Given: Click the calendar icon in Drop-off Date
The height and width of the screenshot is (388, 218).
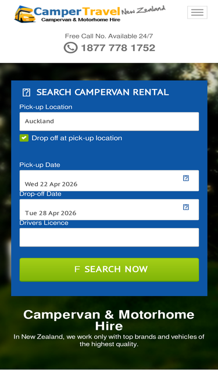Looking at the screenshot, I should click(x=186, y=207).
